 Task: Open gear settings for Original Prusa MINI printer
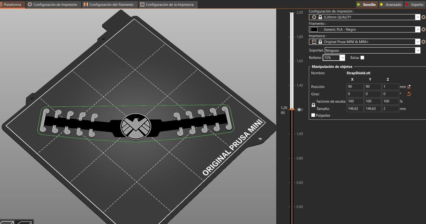point(423,42)
